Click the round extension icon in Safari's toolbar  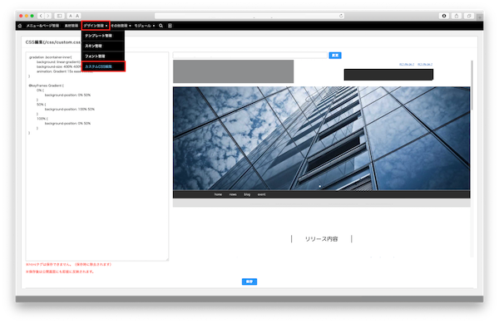[444, 16]
